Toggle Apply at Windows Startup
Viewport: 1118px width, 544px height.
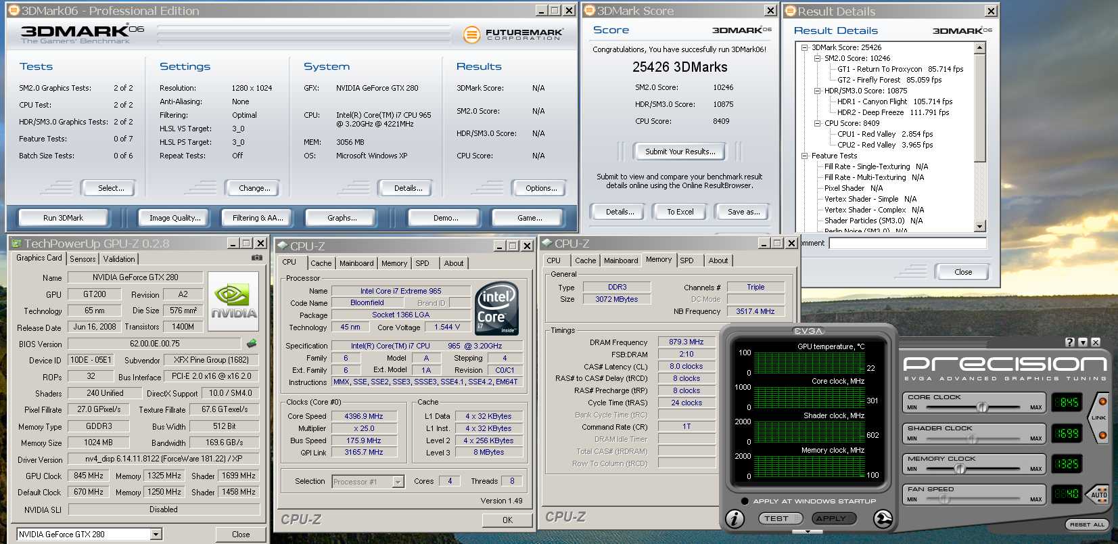[745, 501]
